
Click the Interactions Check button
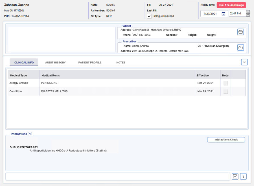point(226,140)
